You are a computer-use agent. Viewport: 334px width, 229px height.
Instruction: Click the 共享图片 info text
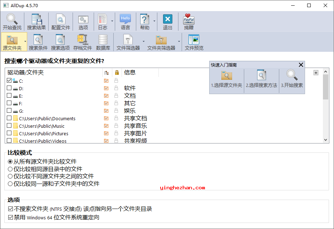pyautogui.click(x=136, y=133)
